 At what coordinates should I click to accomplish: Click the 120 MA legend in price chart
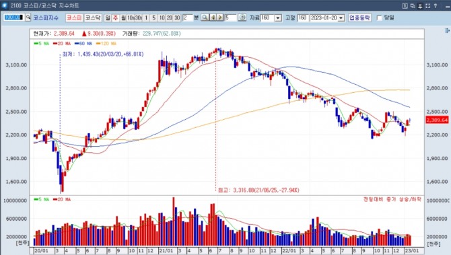click(x=106, y=44)
